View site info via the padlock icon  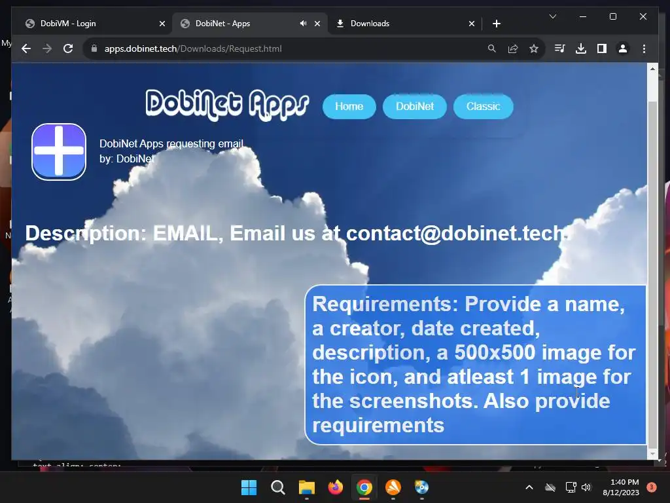tap(94, 48)
